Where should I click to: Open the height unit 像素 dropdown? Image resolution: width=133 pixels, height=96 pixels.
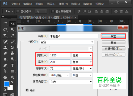point(82,62)
